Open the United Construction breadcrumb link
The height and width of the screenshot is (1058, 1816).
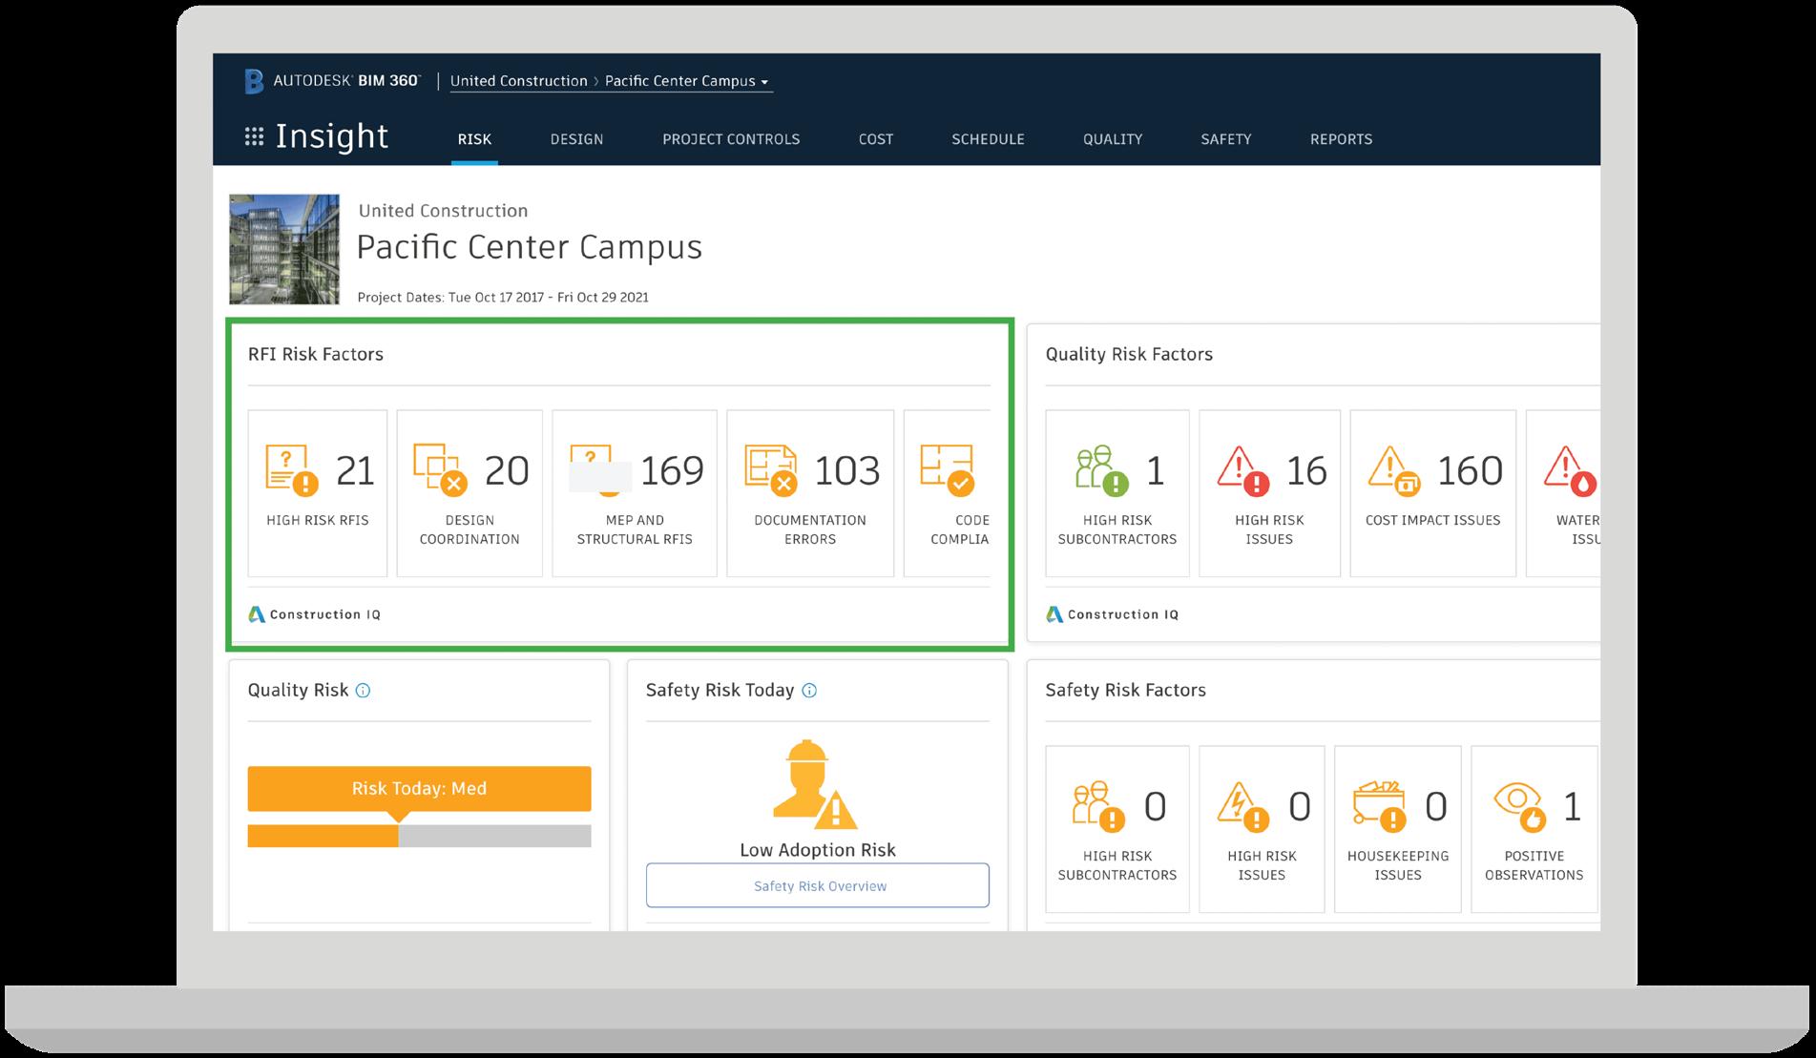pyautogui.click(x=519, y=81)
